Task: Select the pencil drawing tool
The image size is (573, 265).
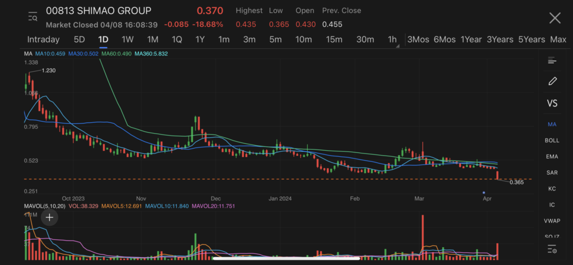Action: point(552,81)
